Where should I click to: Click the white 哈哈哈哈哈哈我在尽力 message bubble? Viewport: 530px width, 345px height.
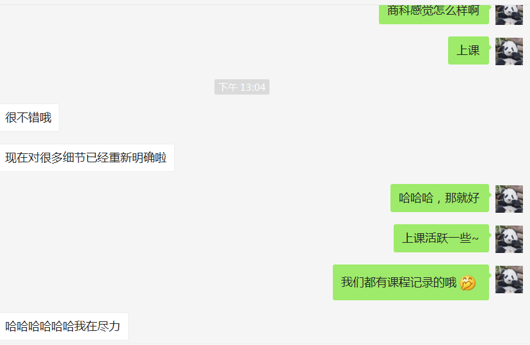click(64, 326)
